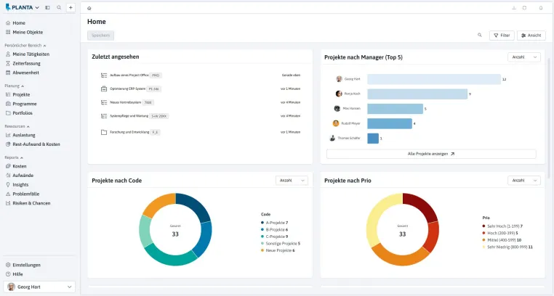Collapse the Reports section
The image size is (554, 296).
click(x=14, y=158)
